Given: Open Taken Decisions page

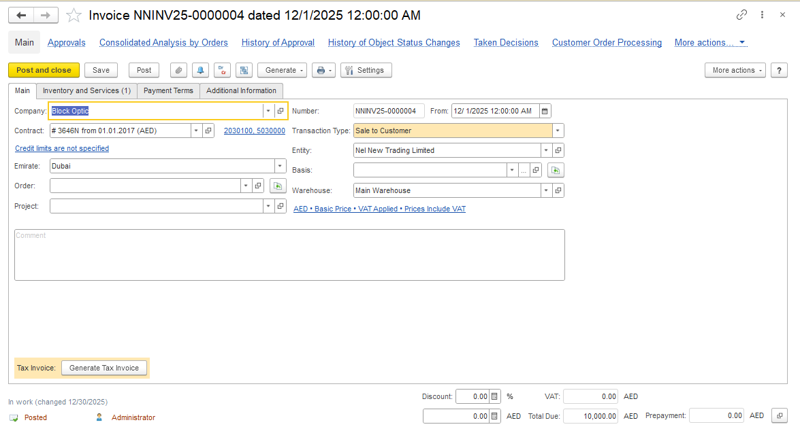Looking at the screenshot, I should pos(506,43).
